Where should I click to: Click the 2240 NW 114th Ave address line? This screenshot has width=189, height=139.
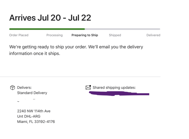[34, 111]
